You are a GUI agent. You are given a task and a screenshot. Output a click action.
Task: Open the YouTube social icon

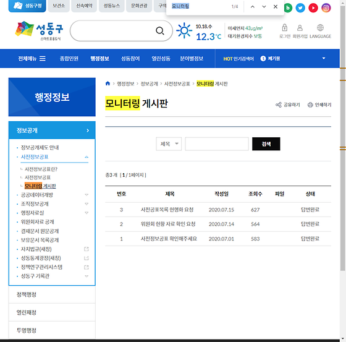(313, 8)
